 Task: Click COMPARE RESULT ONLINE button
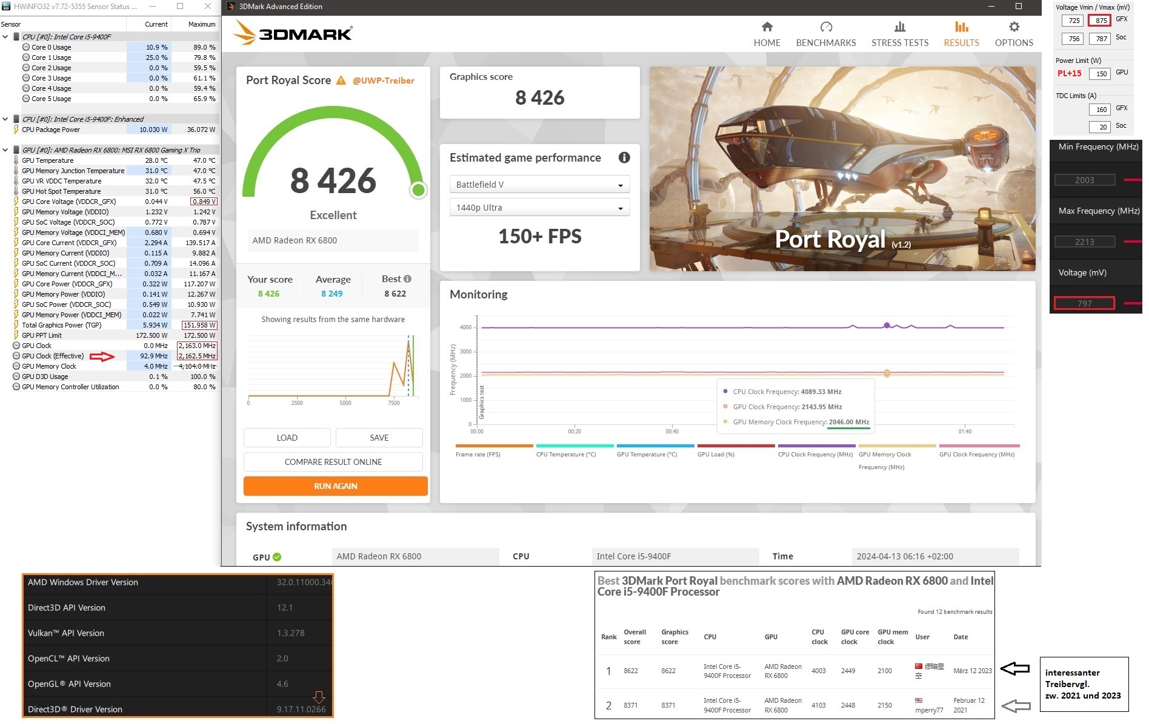[333, 462]
